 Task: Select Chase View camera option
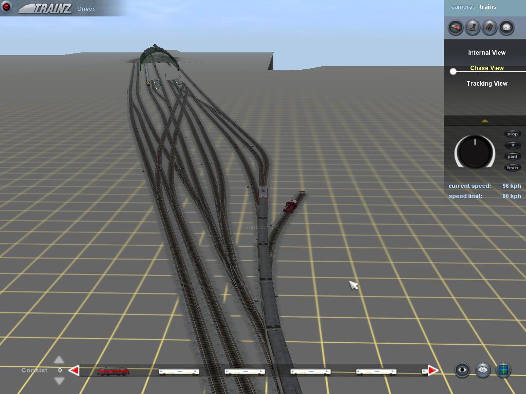coord(486,68)
